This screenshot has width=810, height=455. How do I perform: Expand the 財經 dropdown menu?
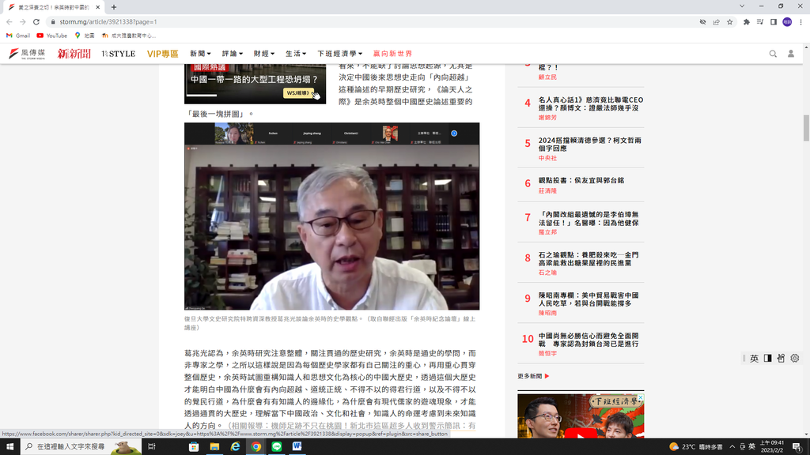tap(264, 54)
